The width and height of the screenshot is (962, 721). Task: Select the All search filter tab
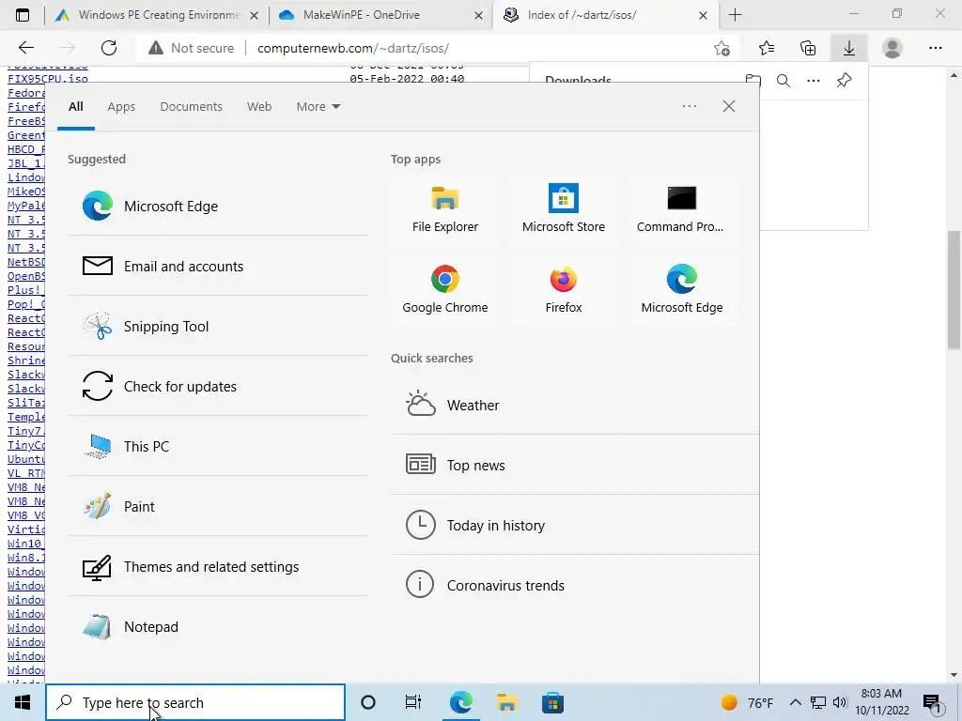click(76, 107)
